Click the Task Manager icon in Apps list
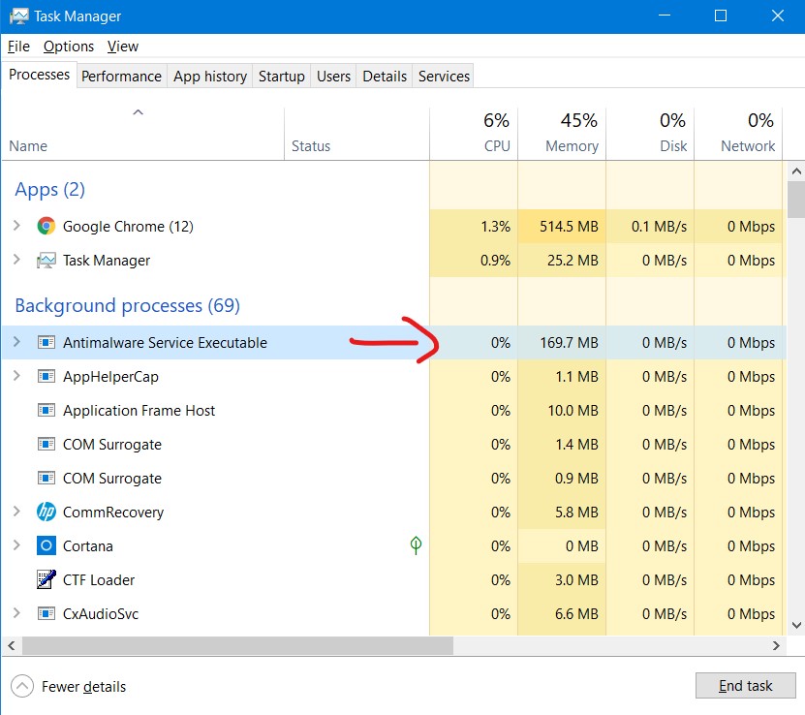 click(46, 261)
